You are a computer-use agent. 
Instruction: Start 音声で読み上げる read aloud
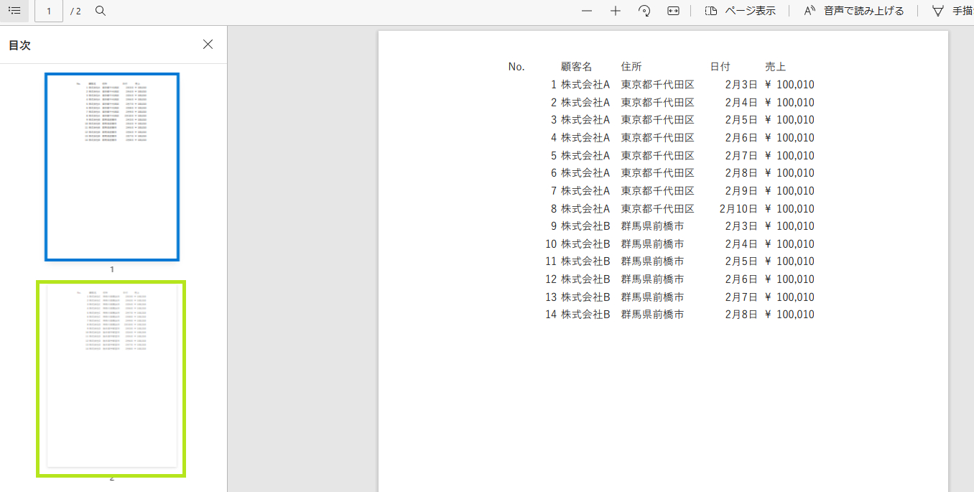click(853, 11)
